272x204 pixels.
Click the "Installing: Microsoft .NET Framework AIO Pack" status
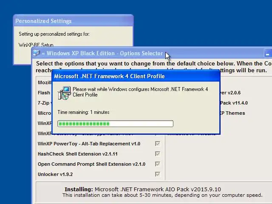pyautogui.click(x=143, y=189)
